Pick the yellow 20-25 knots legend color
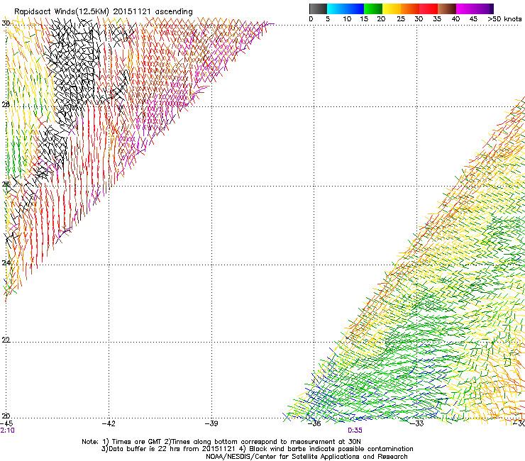The width and height of the screenshot is (525, 461). click(x=392, y=9)
